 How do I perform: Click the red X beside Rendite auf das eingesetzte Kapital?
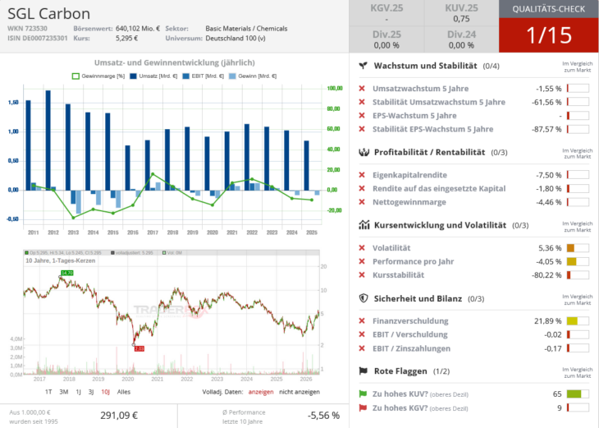pos(362,189)
